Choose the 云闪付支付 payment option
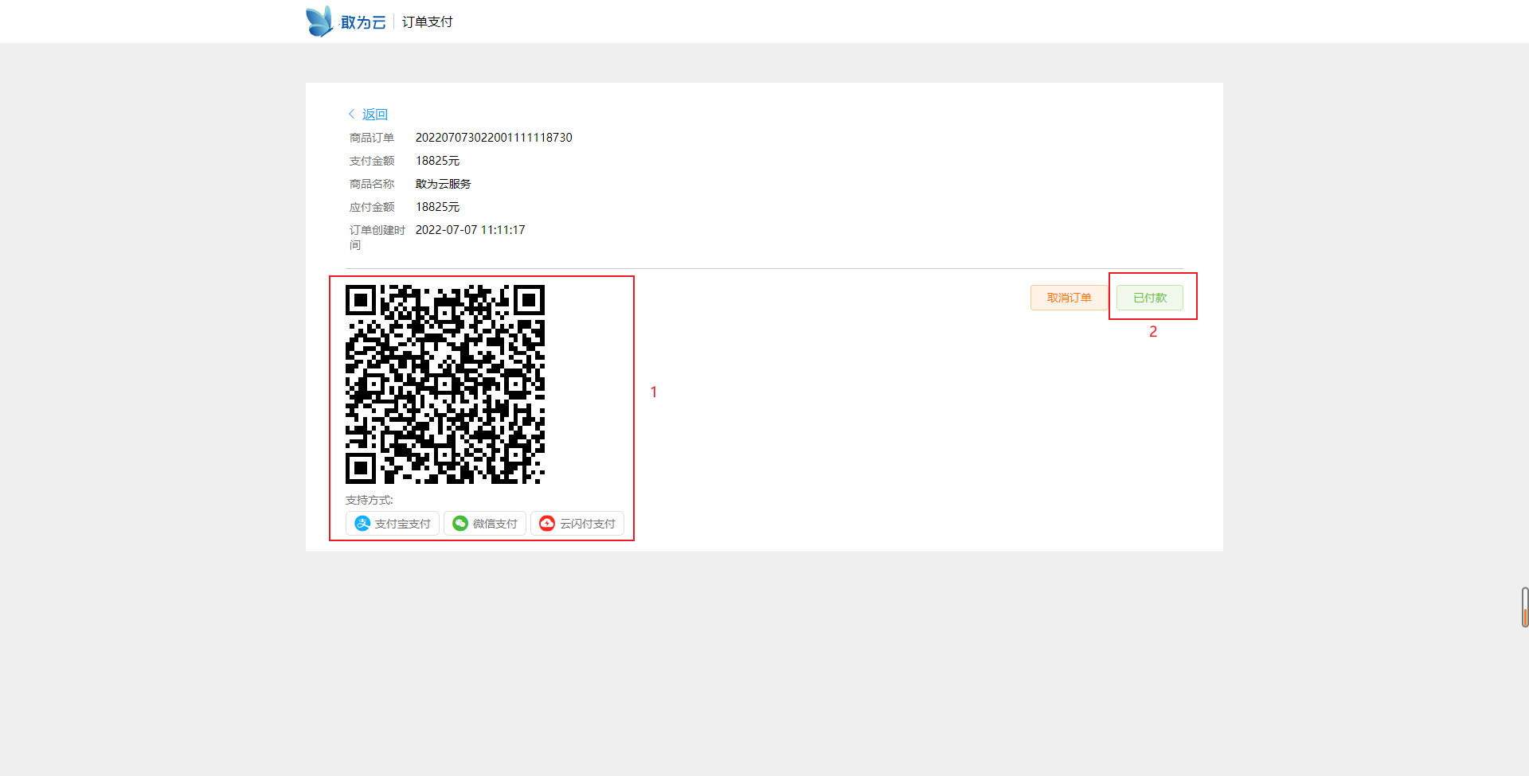1529x776 pixels. [577, 523]
